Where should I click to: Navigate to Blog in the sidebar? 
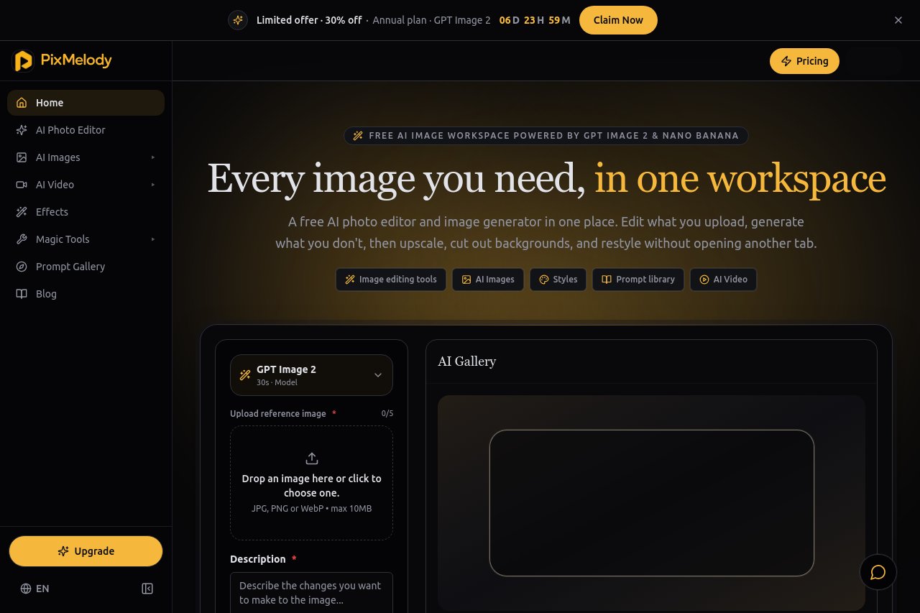coord(86,294)
